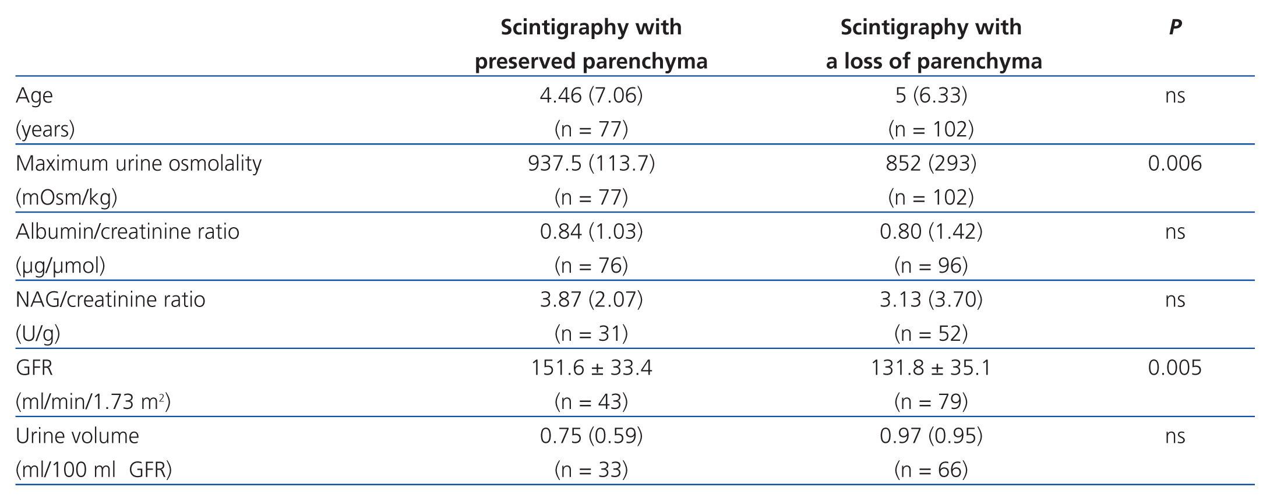The height and width of the screenshot is (501, 1263).
Task: Click the "Scintigraphy with a loss of parenchyma" header
Action: click(931, 44)
